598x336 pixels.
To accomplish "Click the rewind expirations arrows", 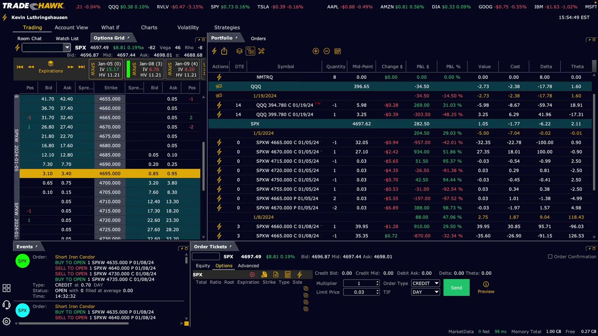I will click(31, 67).
